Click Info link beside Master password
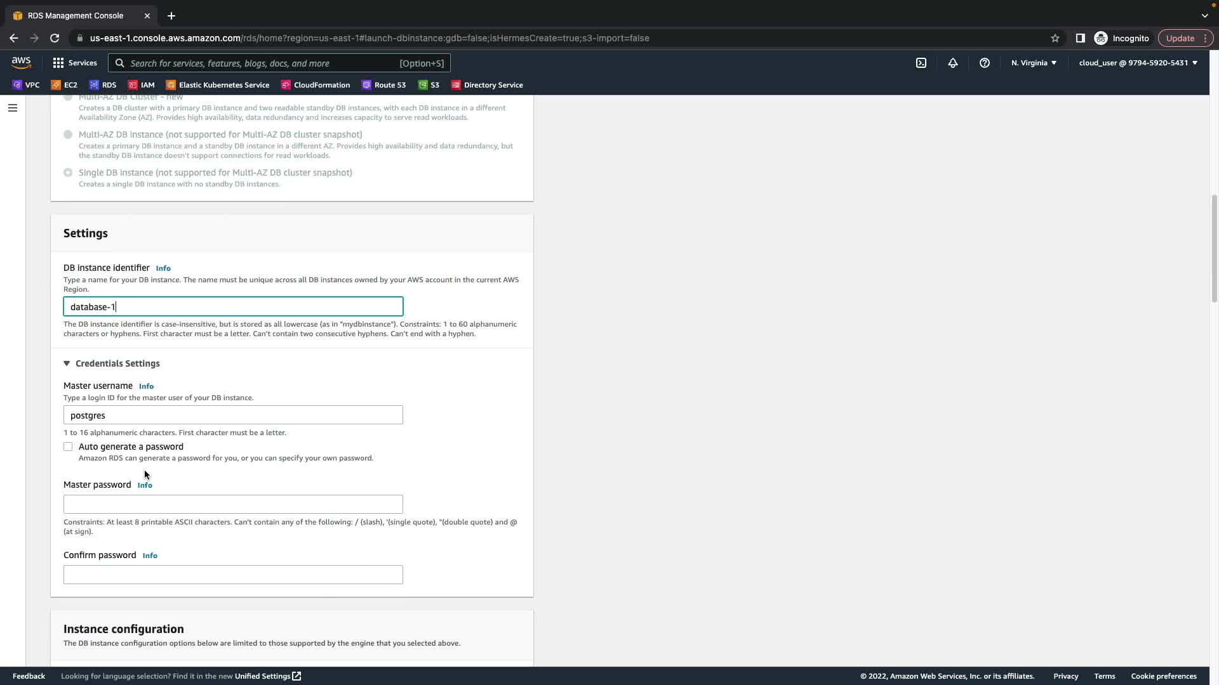Viewport: 1219px width, 685px height. tap(145, 485)
